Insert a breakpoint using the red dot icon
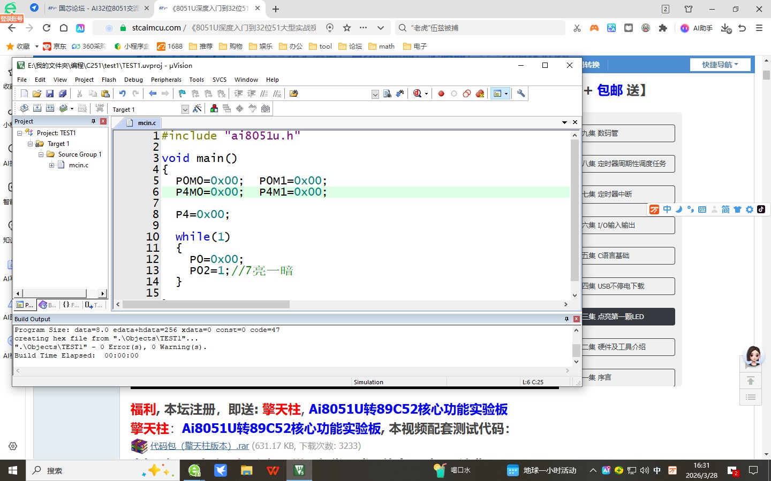771x481 pixels. (441, 94)
